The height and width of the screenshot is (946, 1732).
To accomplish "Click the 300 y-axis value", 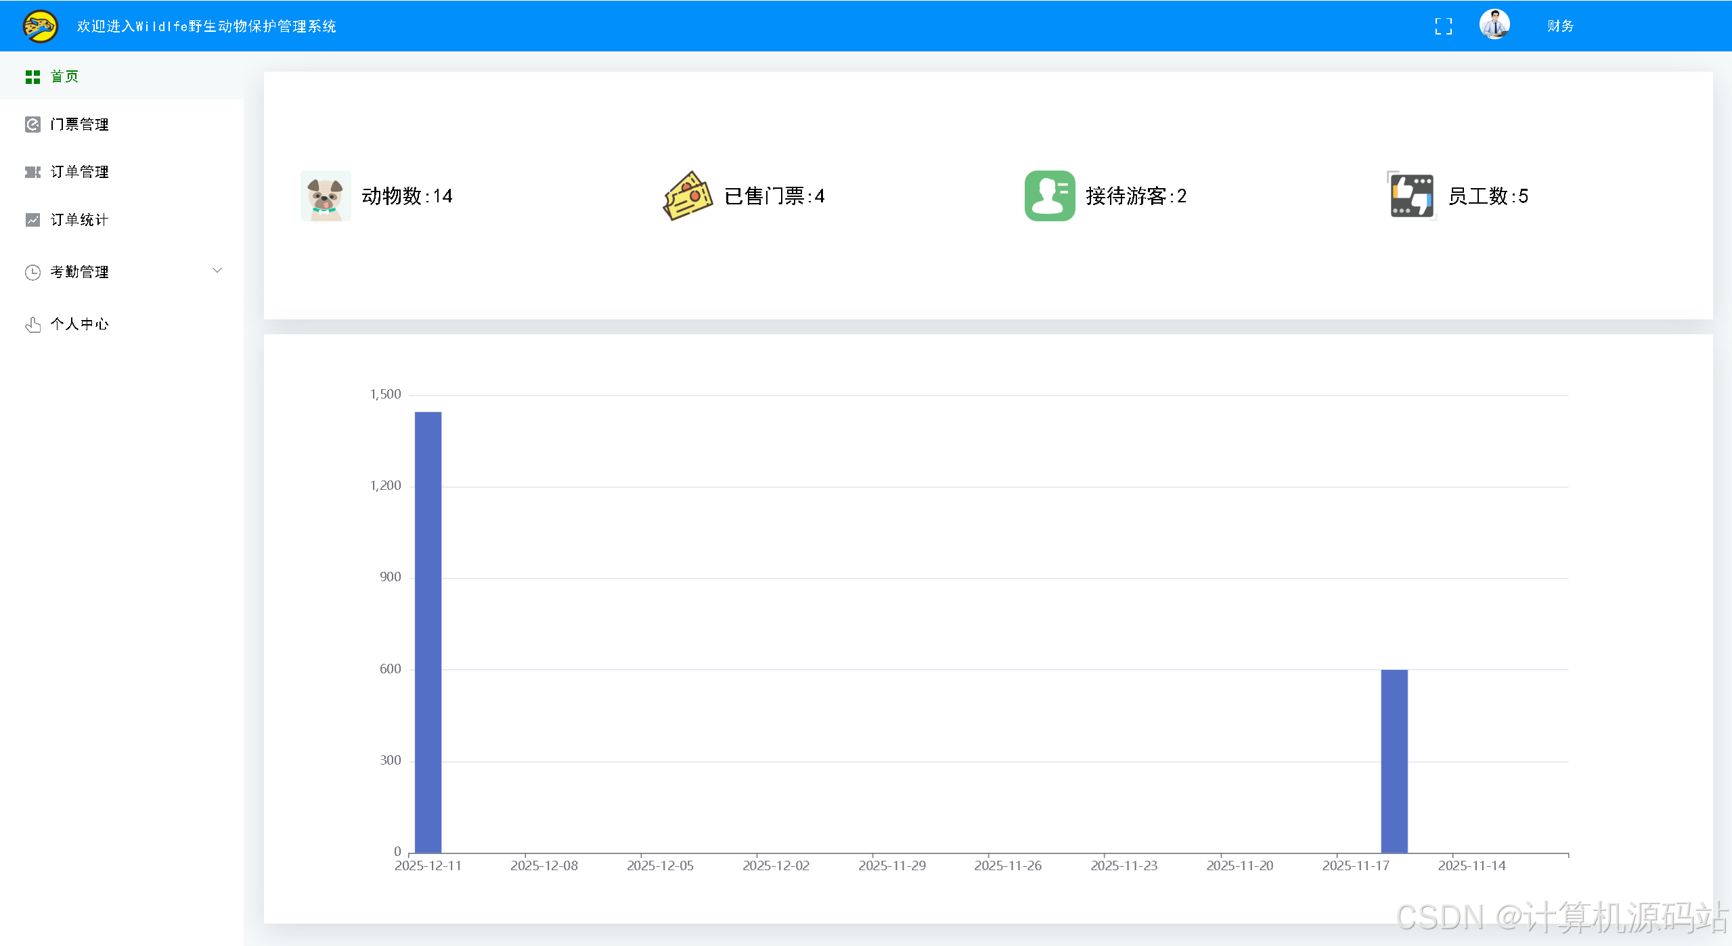I will 391,761.
